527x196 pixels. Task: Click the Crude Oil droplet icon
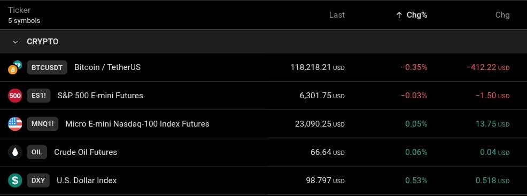[x=15, y=152]
